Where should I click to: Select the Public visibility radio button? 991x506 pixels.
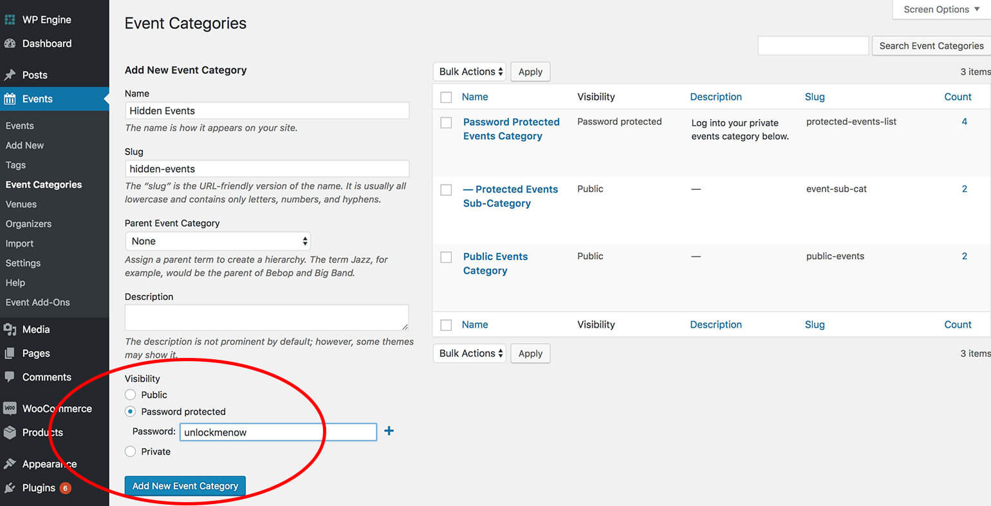pyautogui.click(x=131, y=395)
